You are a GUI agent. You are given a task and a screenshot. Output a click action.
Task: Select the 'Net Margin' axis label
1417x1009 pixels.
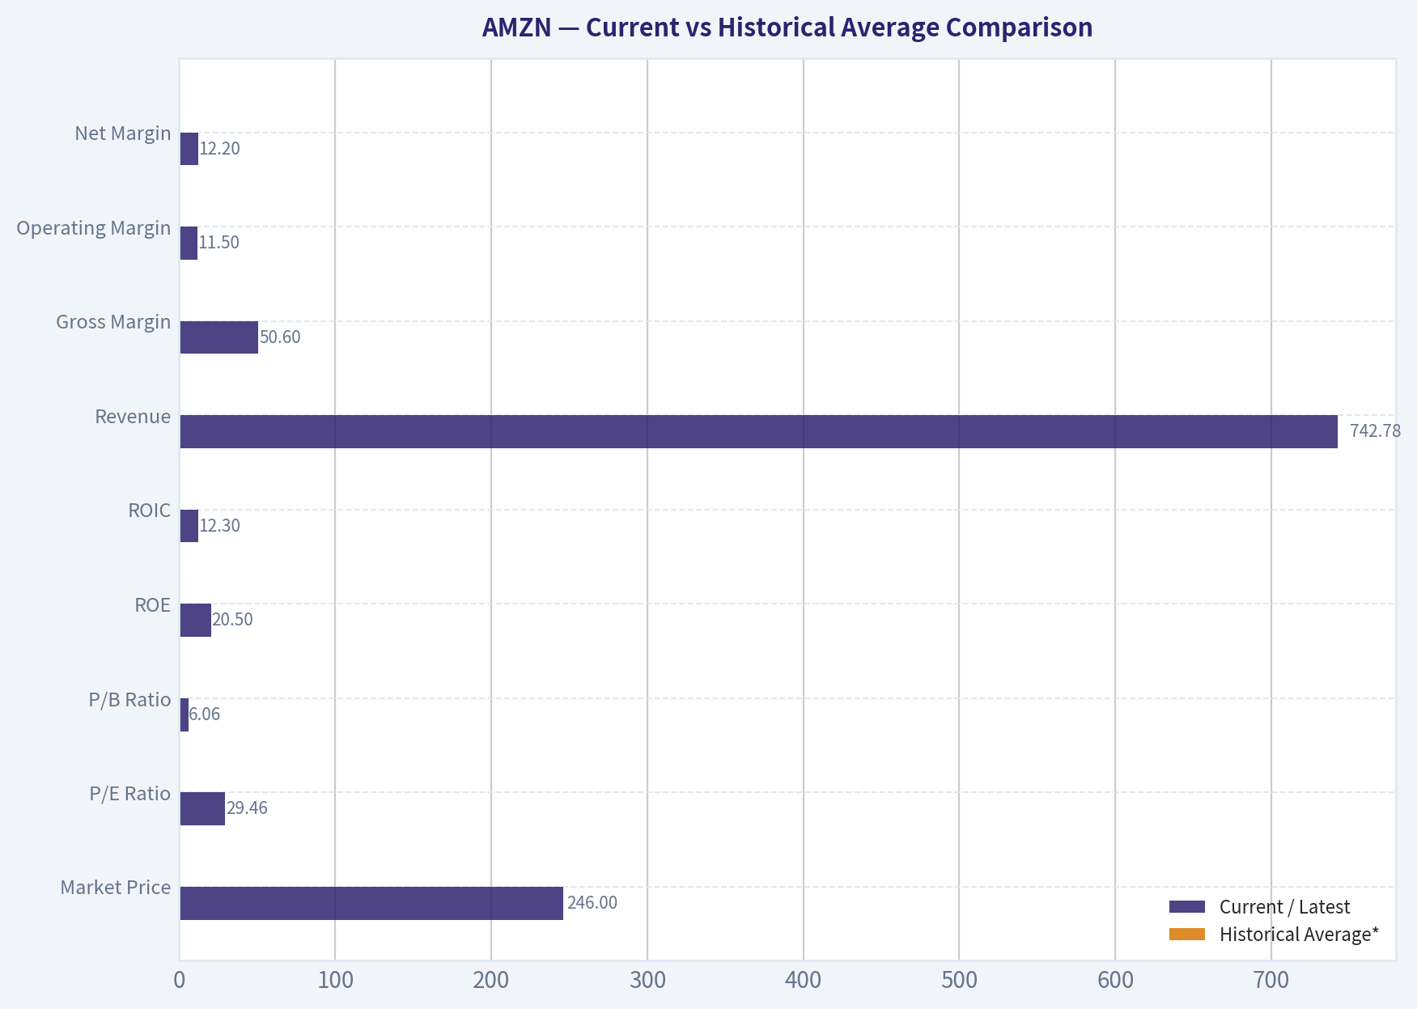click(123, 133)
